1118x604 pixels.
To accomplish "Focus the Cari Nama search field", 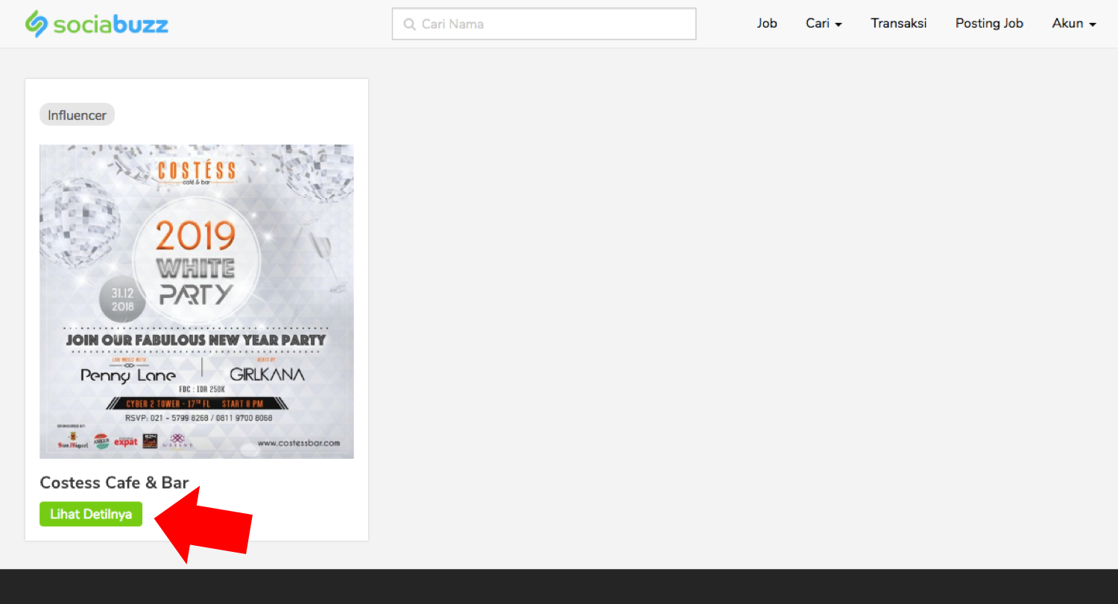I will point(544,24).
